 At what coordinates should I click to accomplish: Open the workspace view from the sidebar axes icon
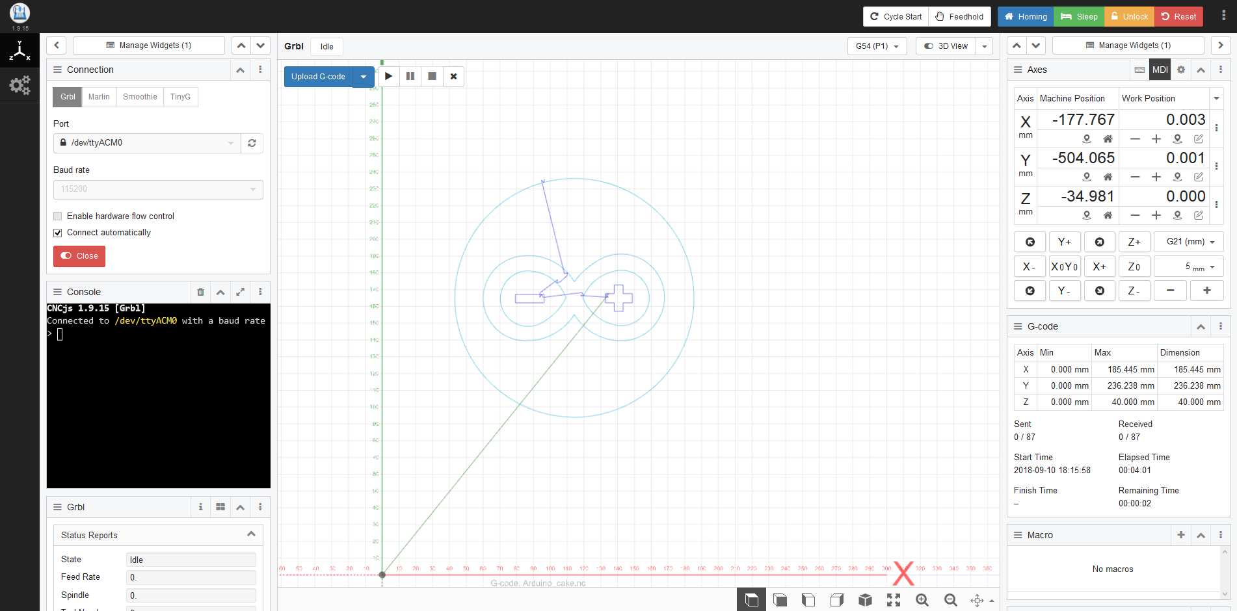(x=20, y=51)
